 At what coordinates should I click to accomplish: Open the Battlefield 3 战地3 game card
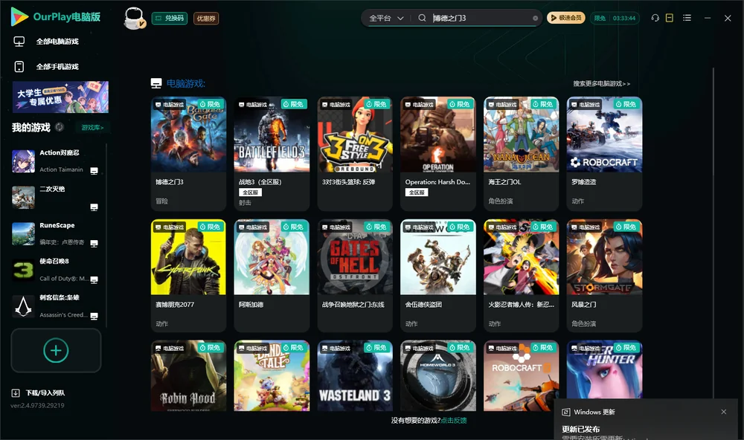click(x=272, y=154)
